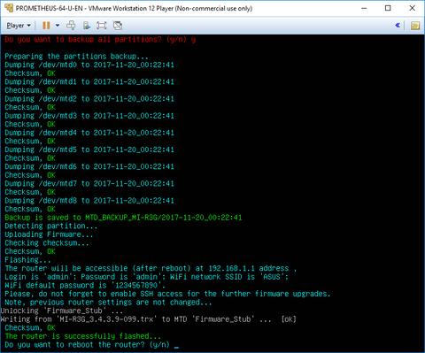This screenshot has height=353, width=425.
Task: Click the 'Dumping /dev/mtd1' line
Action: coord(89,81)
